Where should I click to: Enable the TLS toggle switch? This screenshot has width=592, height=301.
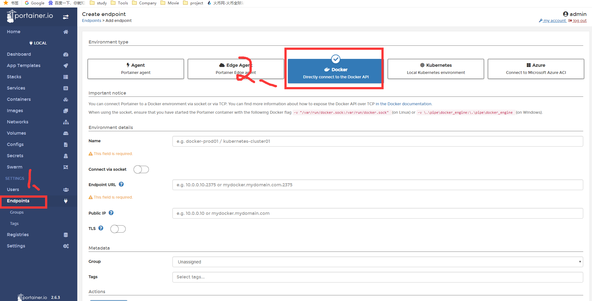tap(118, 229)
